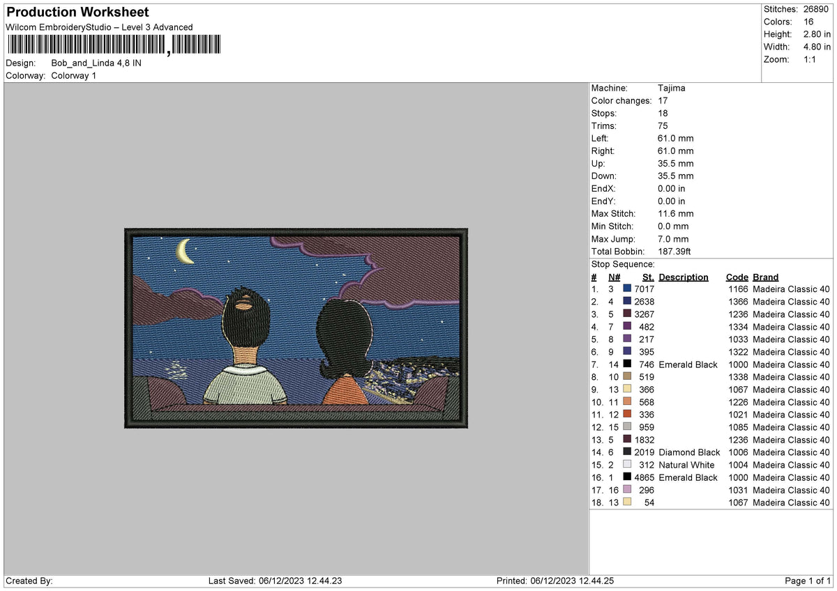Select the N# column header
Screen dimensions: 837x591
(x=614, y=277)
